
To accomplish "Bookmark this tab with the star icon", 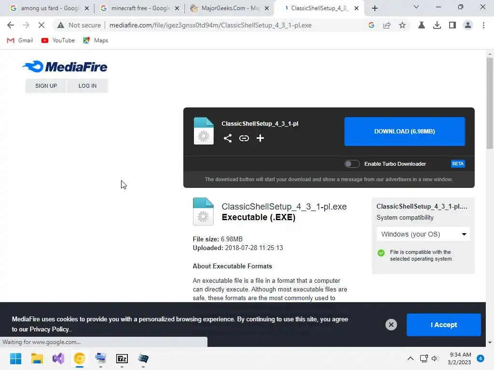I will (402, 25).
